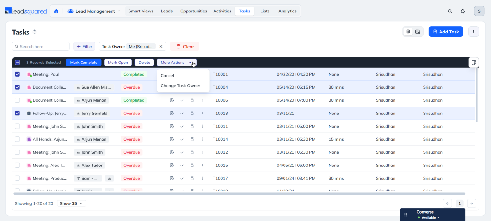Click the red Clear button
Image resolution: width=491 pixels, height=221 pixels.
[185, 47]
